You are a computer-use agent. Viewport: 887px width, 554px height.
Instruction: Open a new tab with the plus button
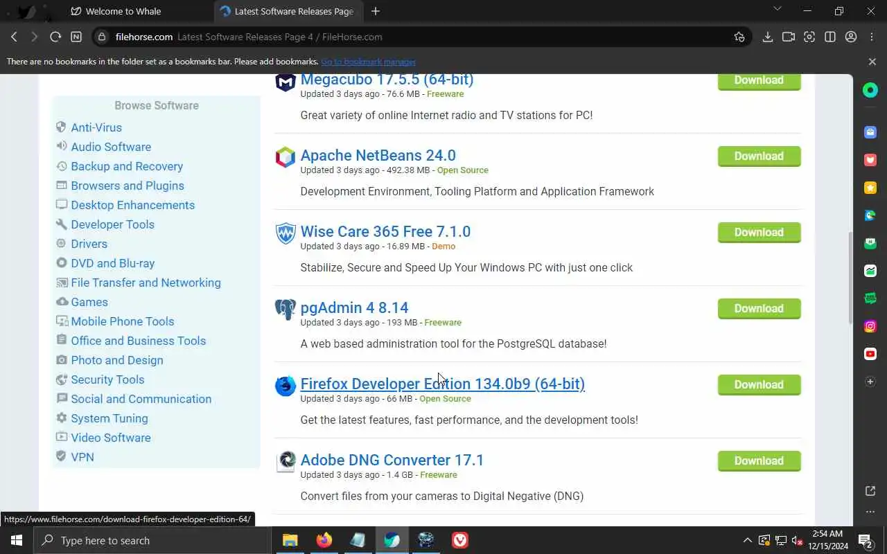click(376, 11)
